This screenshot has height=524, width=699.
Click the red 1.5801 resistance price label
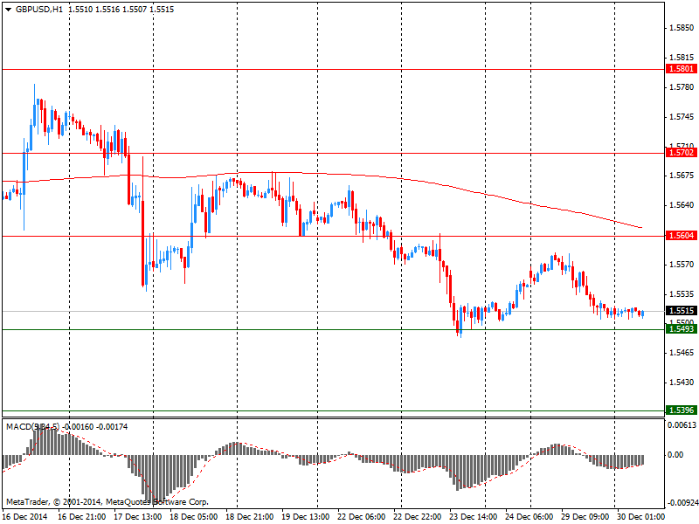(x=682, y=69)
